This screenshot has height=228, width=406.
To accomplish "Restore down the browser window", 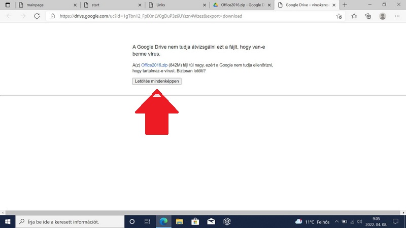I will click(x=384, y=5).
